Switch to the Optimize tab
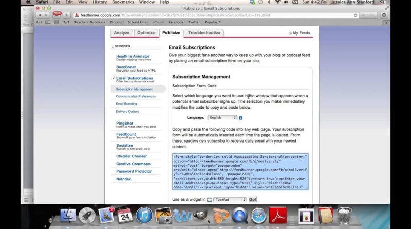 coord(146,33)
